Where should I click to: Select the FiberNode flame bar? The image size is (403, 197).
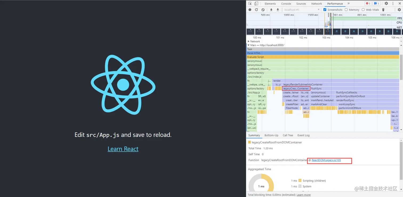pos(292,108)
